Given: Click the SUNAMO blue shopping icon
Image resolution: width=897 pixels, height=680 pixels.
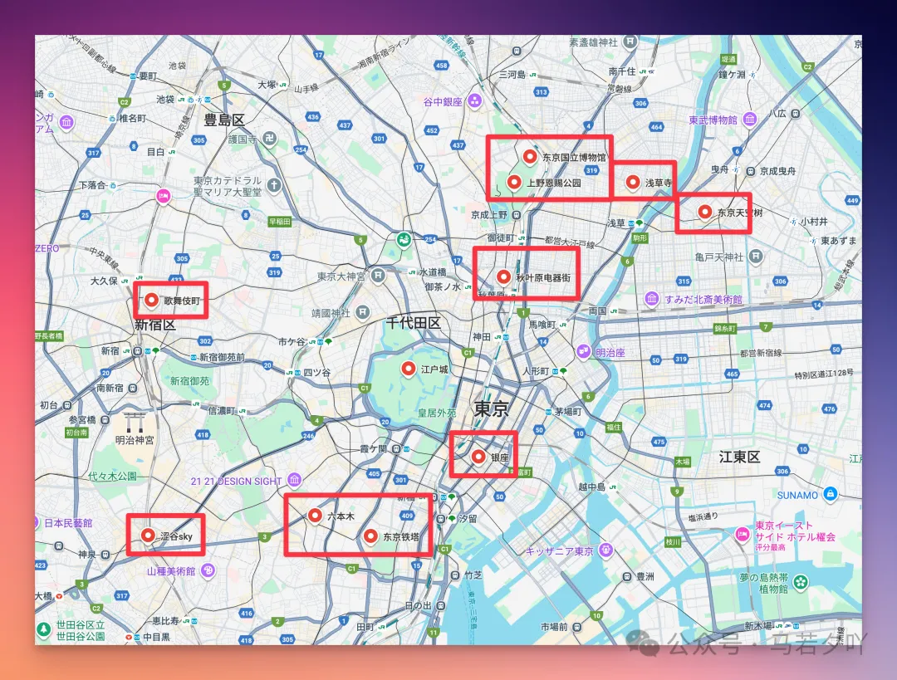Looking at the screenshot, I should (831, 495).
